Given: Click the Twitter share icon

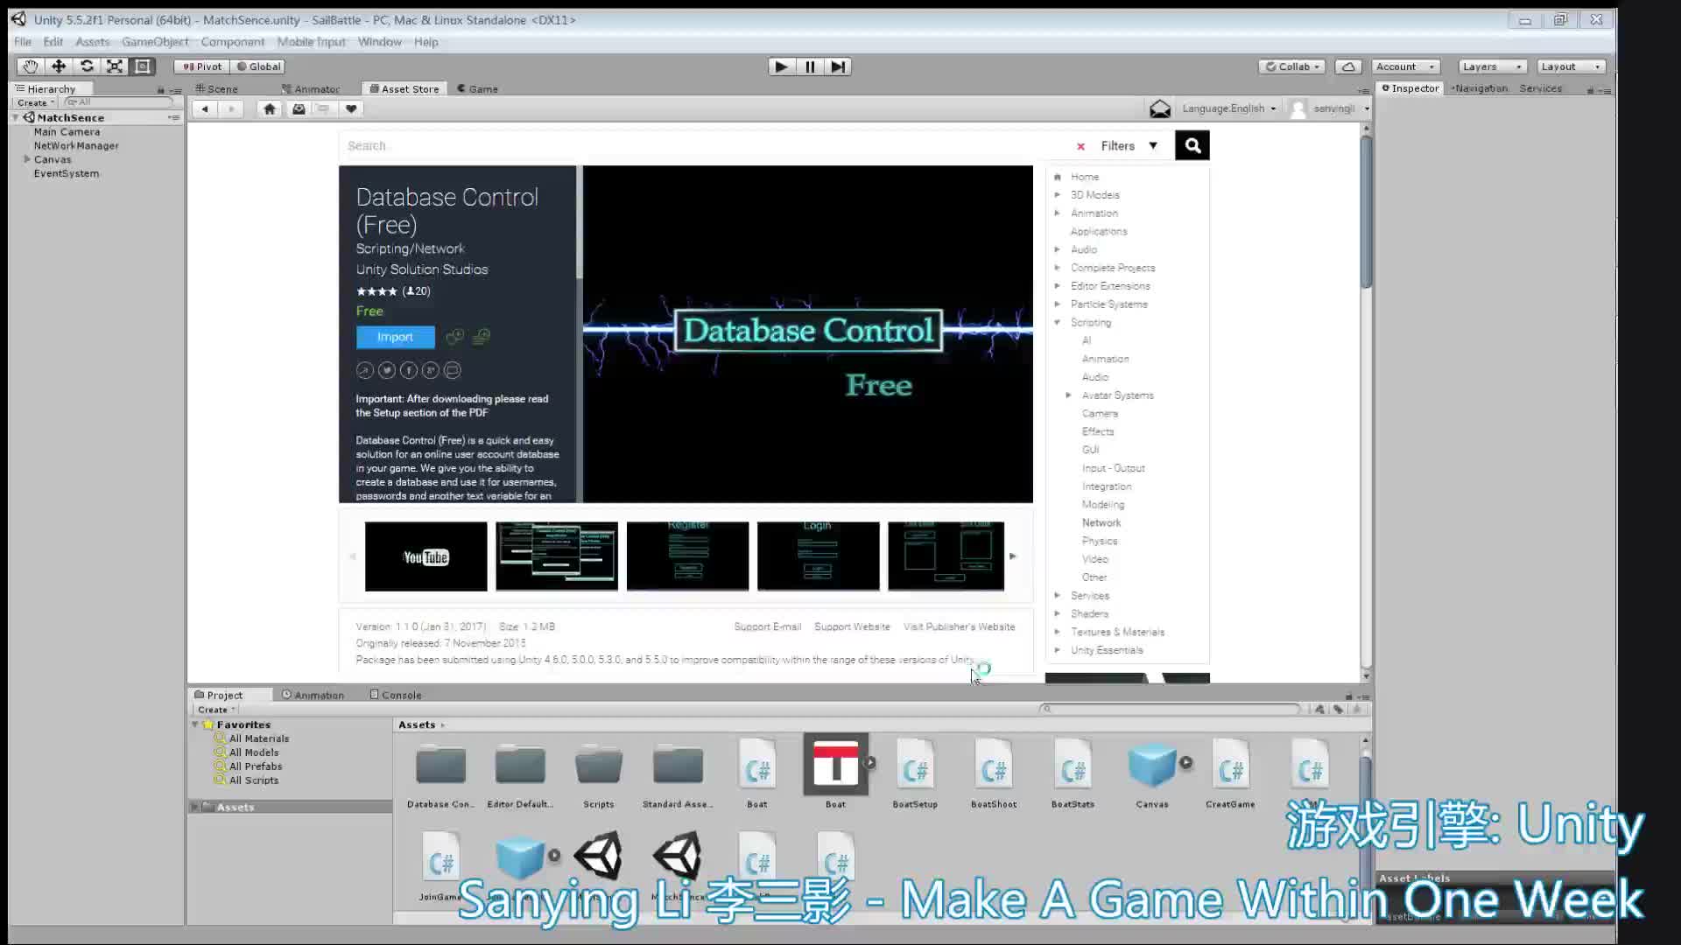Looking at the screenshot, I should (387, 370).
